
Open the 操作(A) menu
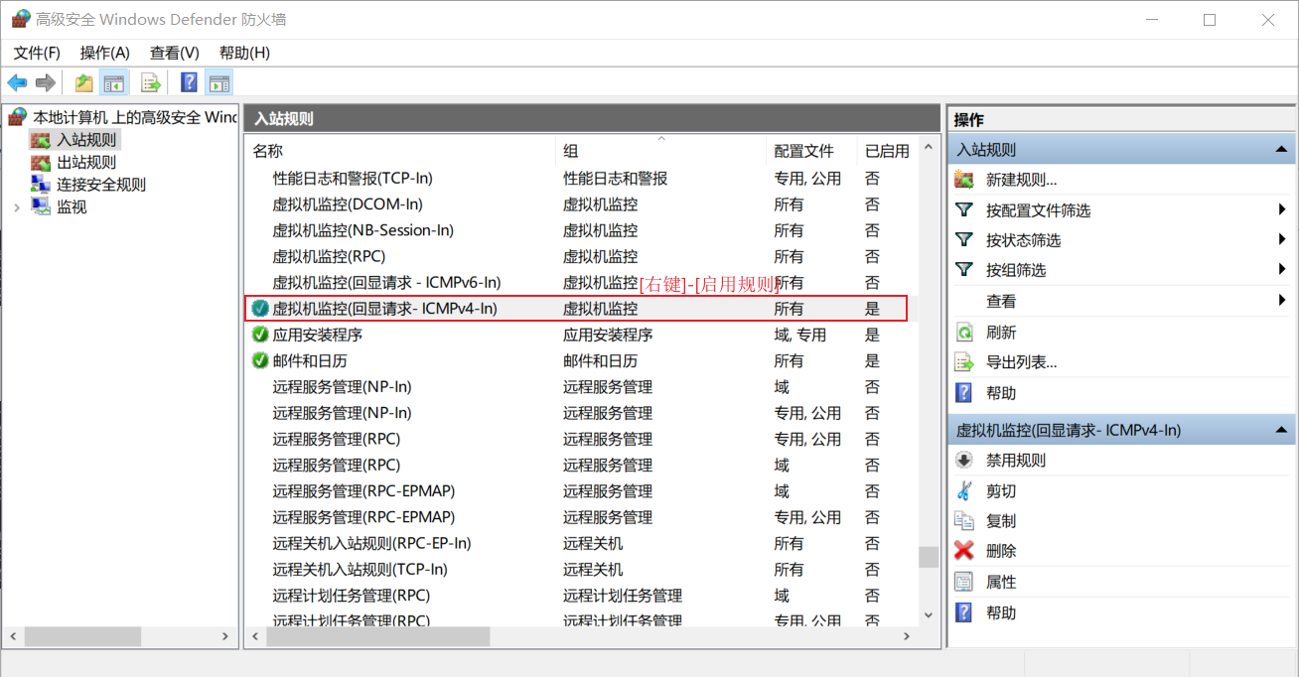click(x=105, y=53)
